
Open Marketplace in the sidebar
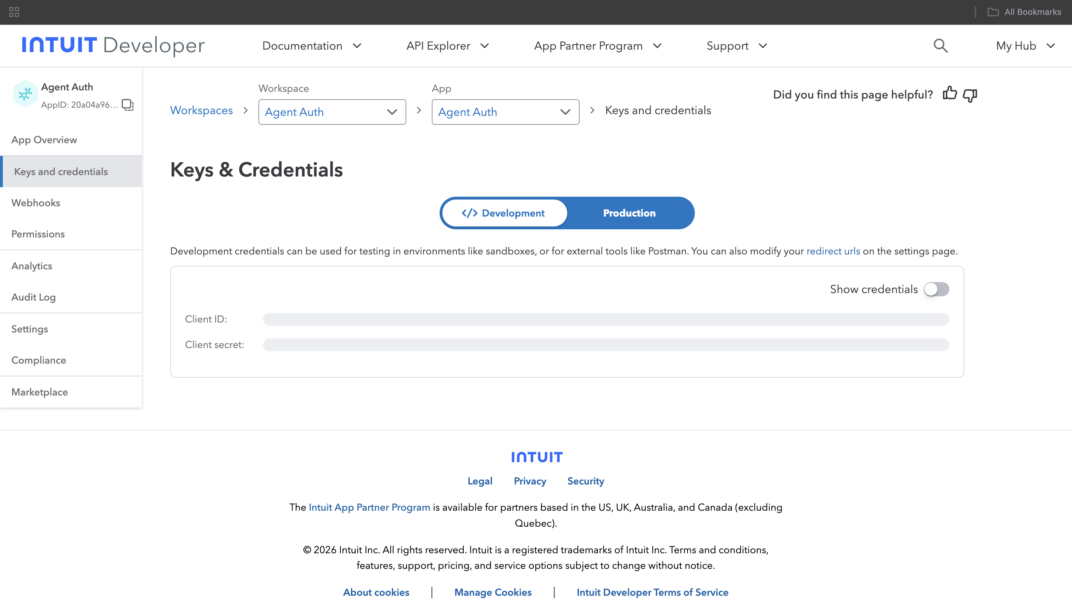(x=71, y=392)
